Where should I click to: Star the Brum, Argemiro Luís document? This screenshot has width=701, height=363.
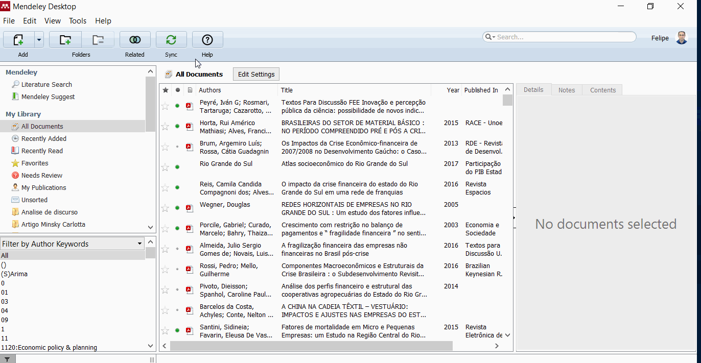[x=165, y=147]
